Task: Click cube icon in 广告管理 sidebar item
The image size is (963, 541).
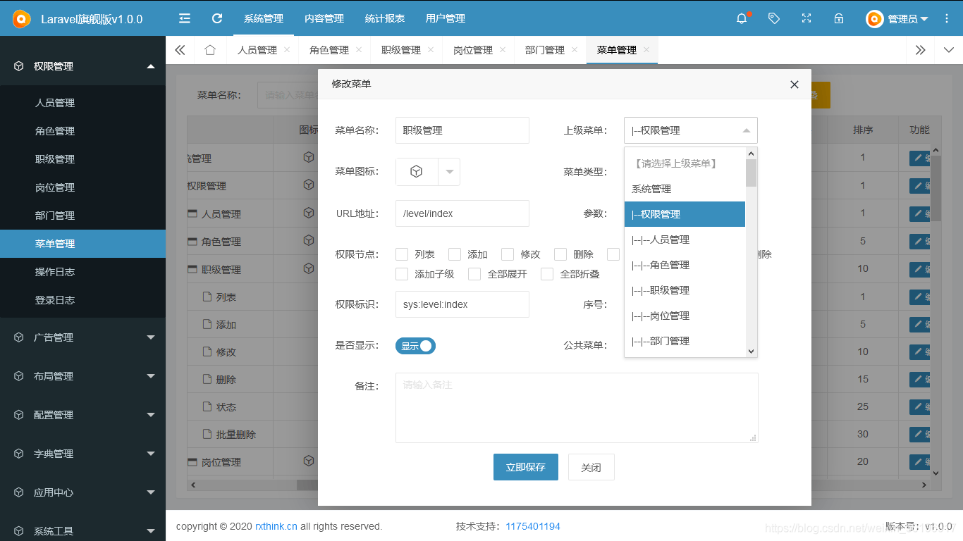Action: pyautogui.click(x=19, y=337)
